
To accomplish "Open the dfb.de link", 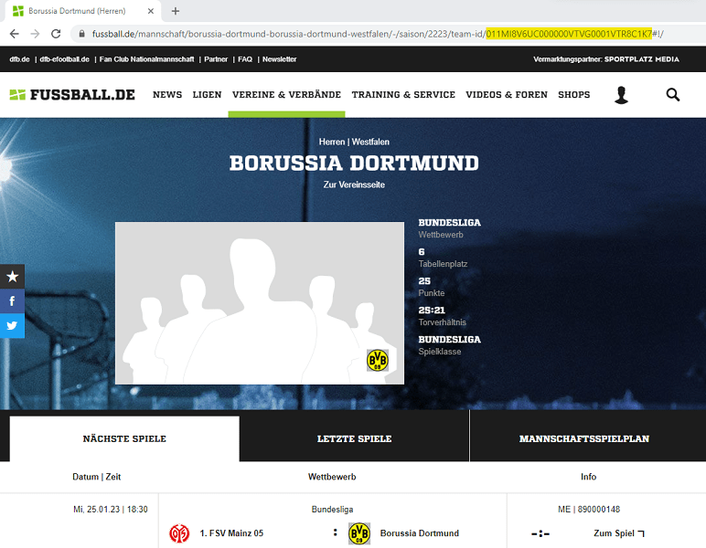I will pyautogui.click(x=19, y=59).
